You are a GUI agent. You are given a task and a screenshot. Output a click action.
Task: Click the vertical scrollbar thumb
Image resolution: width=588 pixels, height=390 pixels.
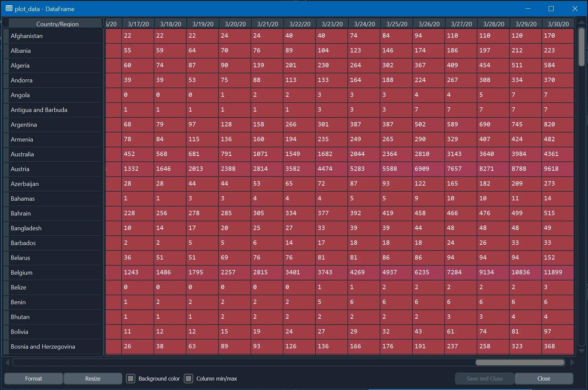coord(581,47)
